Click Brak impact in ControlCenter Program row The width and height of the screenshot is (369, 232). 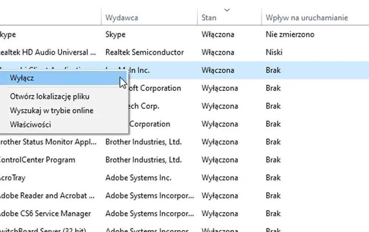click(x=273, y=160)
